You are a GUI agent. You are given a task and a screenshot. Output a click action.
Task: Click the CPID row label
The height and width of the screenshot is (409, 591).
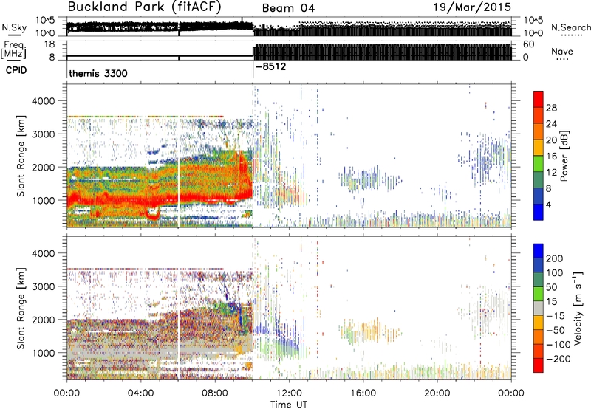pyautogui.click(x=16, y=70)
